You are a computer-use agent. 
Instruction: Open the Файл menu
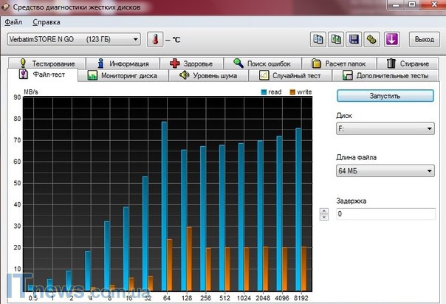pos(13,22)
